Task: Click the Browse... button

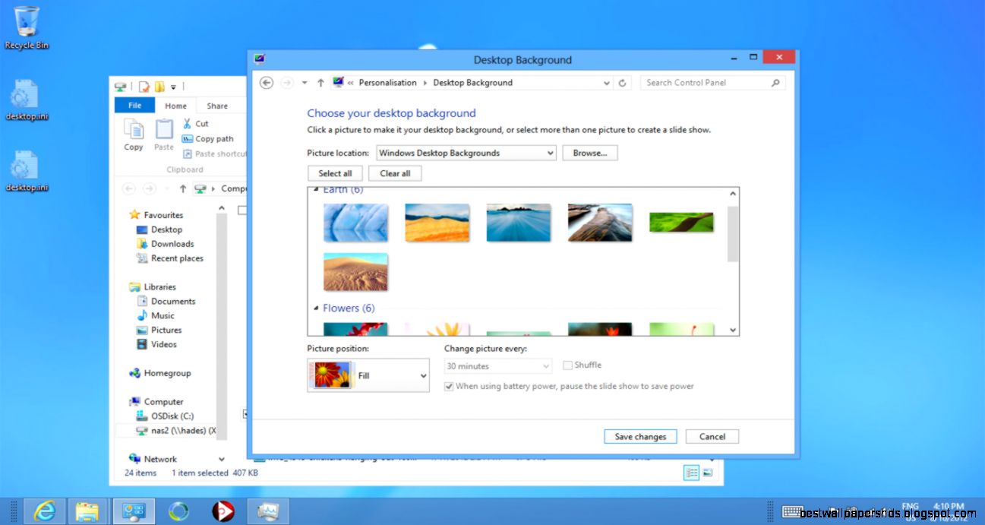Action: (x=590, y=153)
